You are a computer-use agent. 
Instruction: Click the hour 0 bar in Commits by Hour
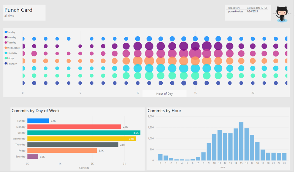pyautogui.click(x=160, y=157)
